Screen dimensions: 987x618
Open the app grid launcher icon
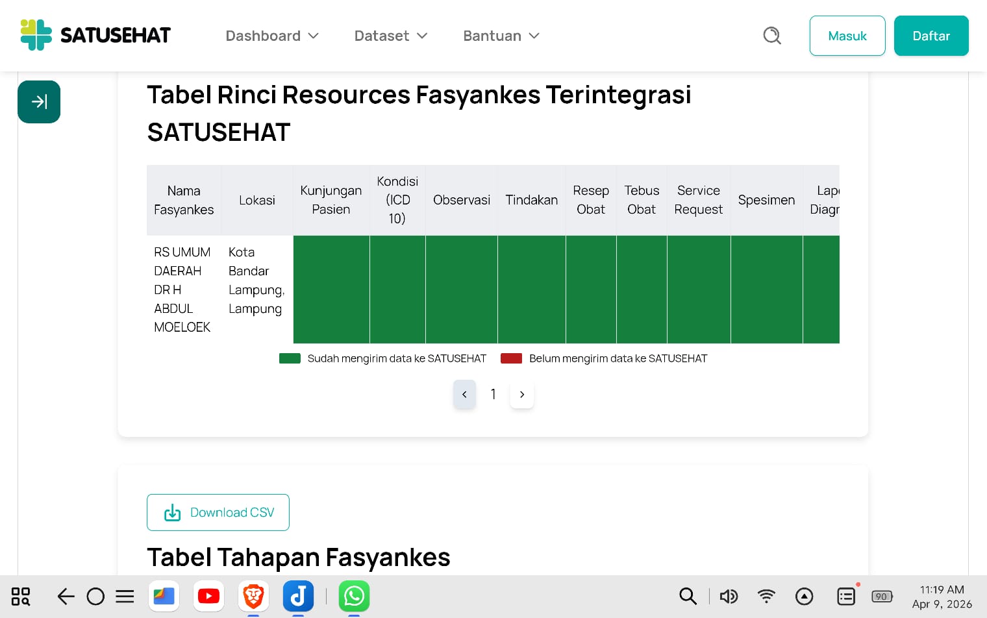pyautogui.click(x=21, y=596)
